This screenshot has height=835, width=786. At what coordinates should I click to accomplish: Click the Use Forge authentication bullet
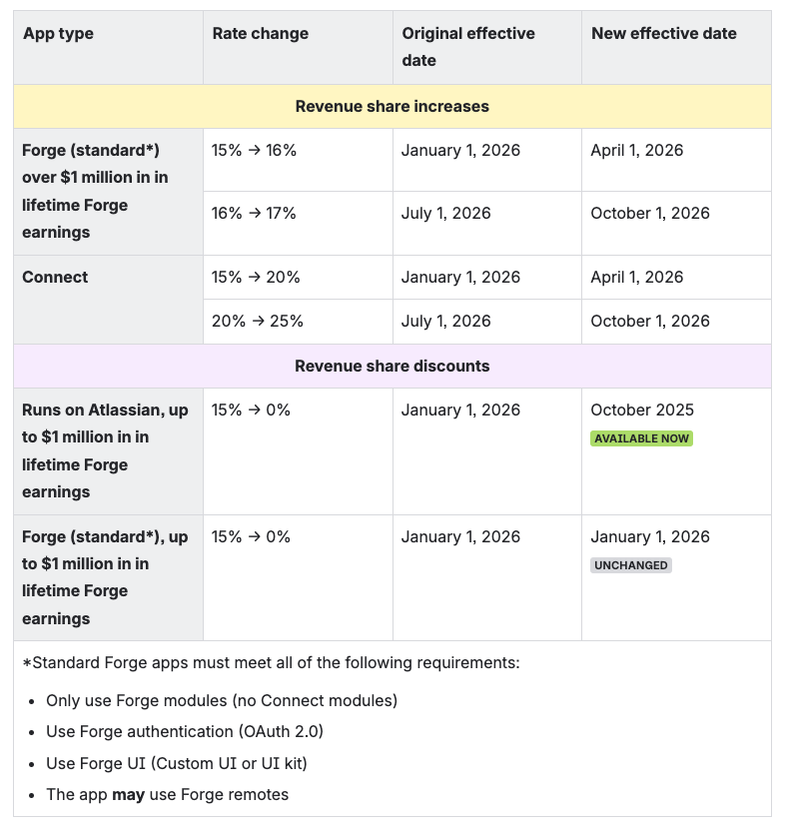click(x=185, y=732)
